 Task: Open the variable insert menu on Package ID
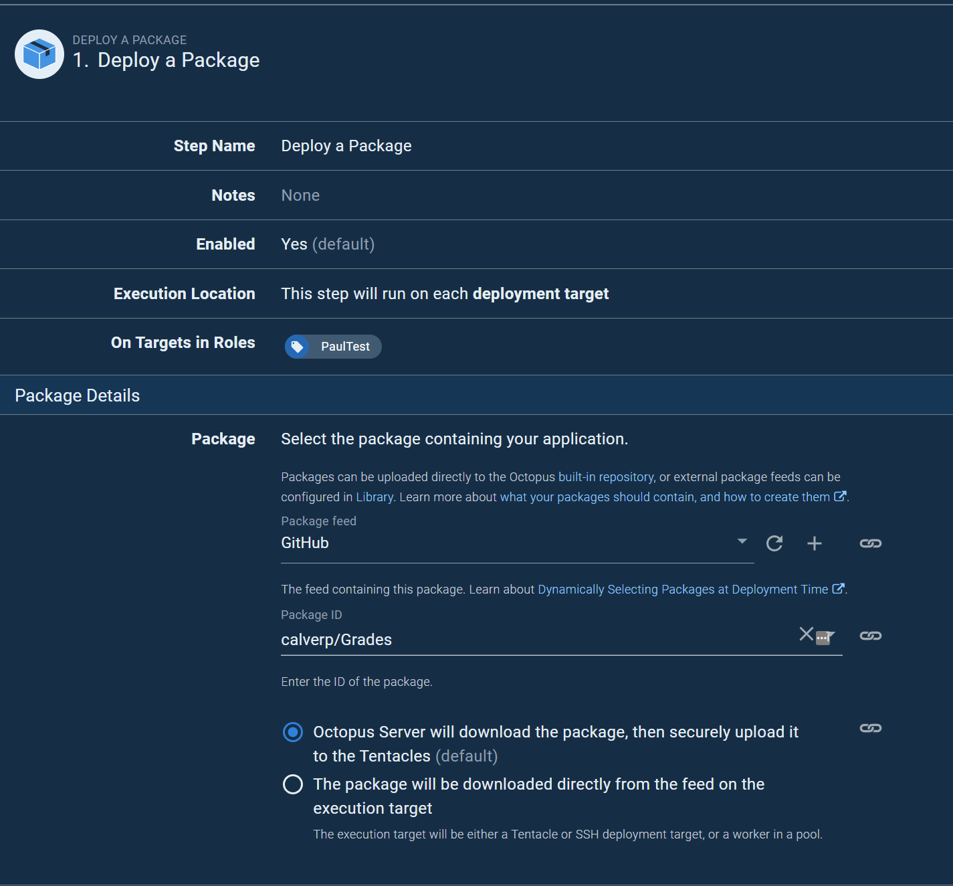point(825,638)
